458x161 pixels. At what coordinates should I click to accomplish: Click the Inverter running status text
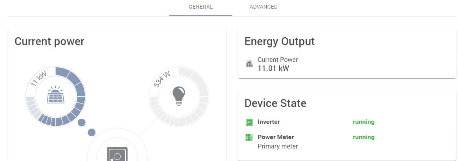pos(363,122)
